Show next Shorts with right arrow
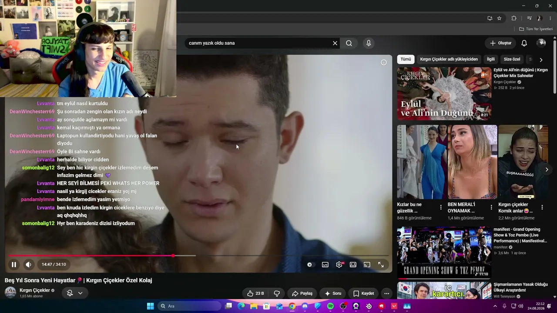The image size is (557, 313). click(547, 169)
